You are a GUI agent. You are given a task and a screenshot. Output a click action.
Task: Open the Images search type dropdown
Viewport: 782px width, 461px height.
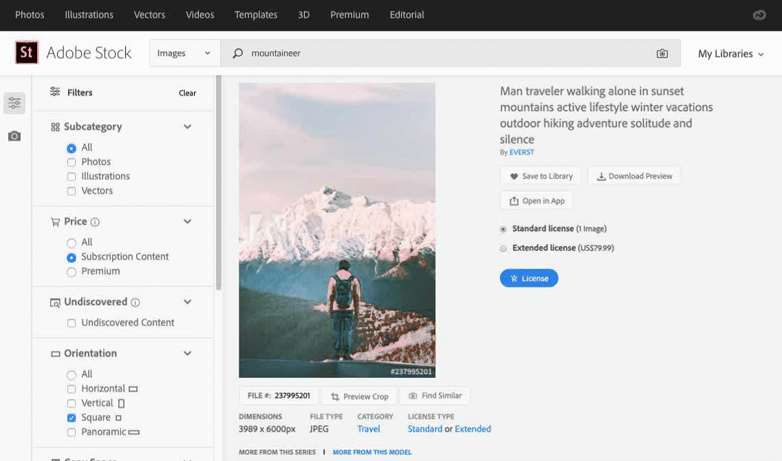[184, 53]
